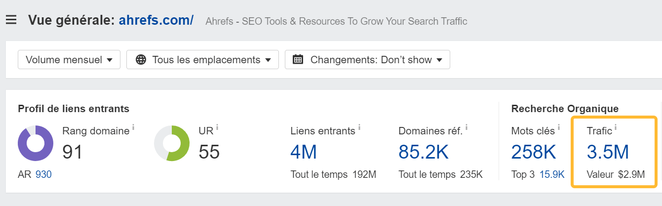Click info icon next to Trafic
This screenshot has width=662, height=206.
click(x=616, y=127)
